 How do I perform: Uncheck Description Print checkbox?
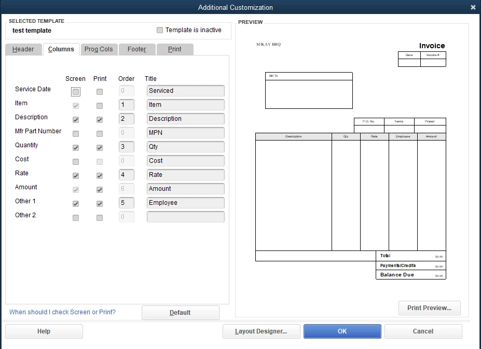coord(100,120)
